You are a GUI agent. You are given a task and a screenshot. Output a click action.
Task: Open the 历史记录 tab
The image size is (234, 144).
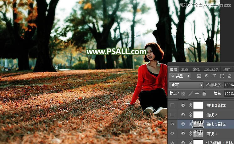211,69
